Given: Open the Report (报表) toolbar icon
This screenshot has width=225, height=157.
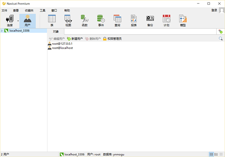Looking at the screenshot, I should [134, 21].
